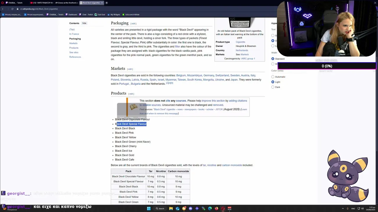Go to (Top) in Contents sidebar
The height and width of the screenshot is (212, 378).
tap(72, 29)
